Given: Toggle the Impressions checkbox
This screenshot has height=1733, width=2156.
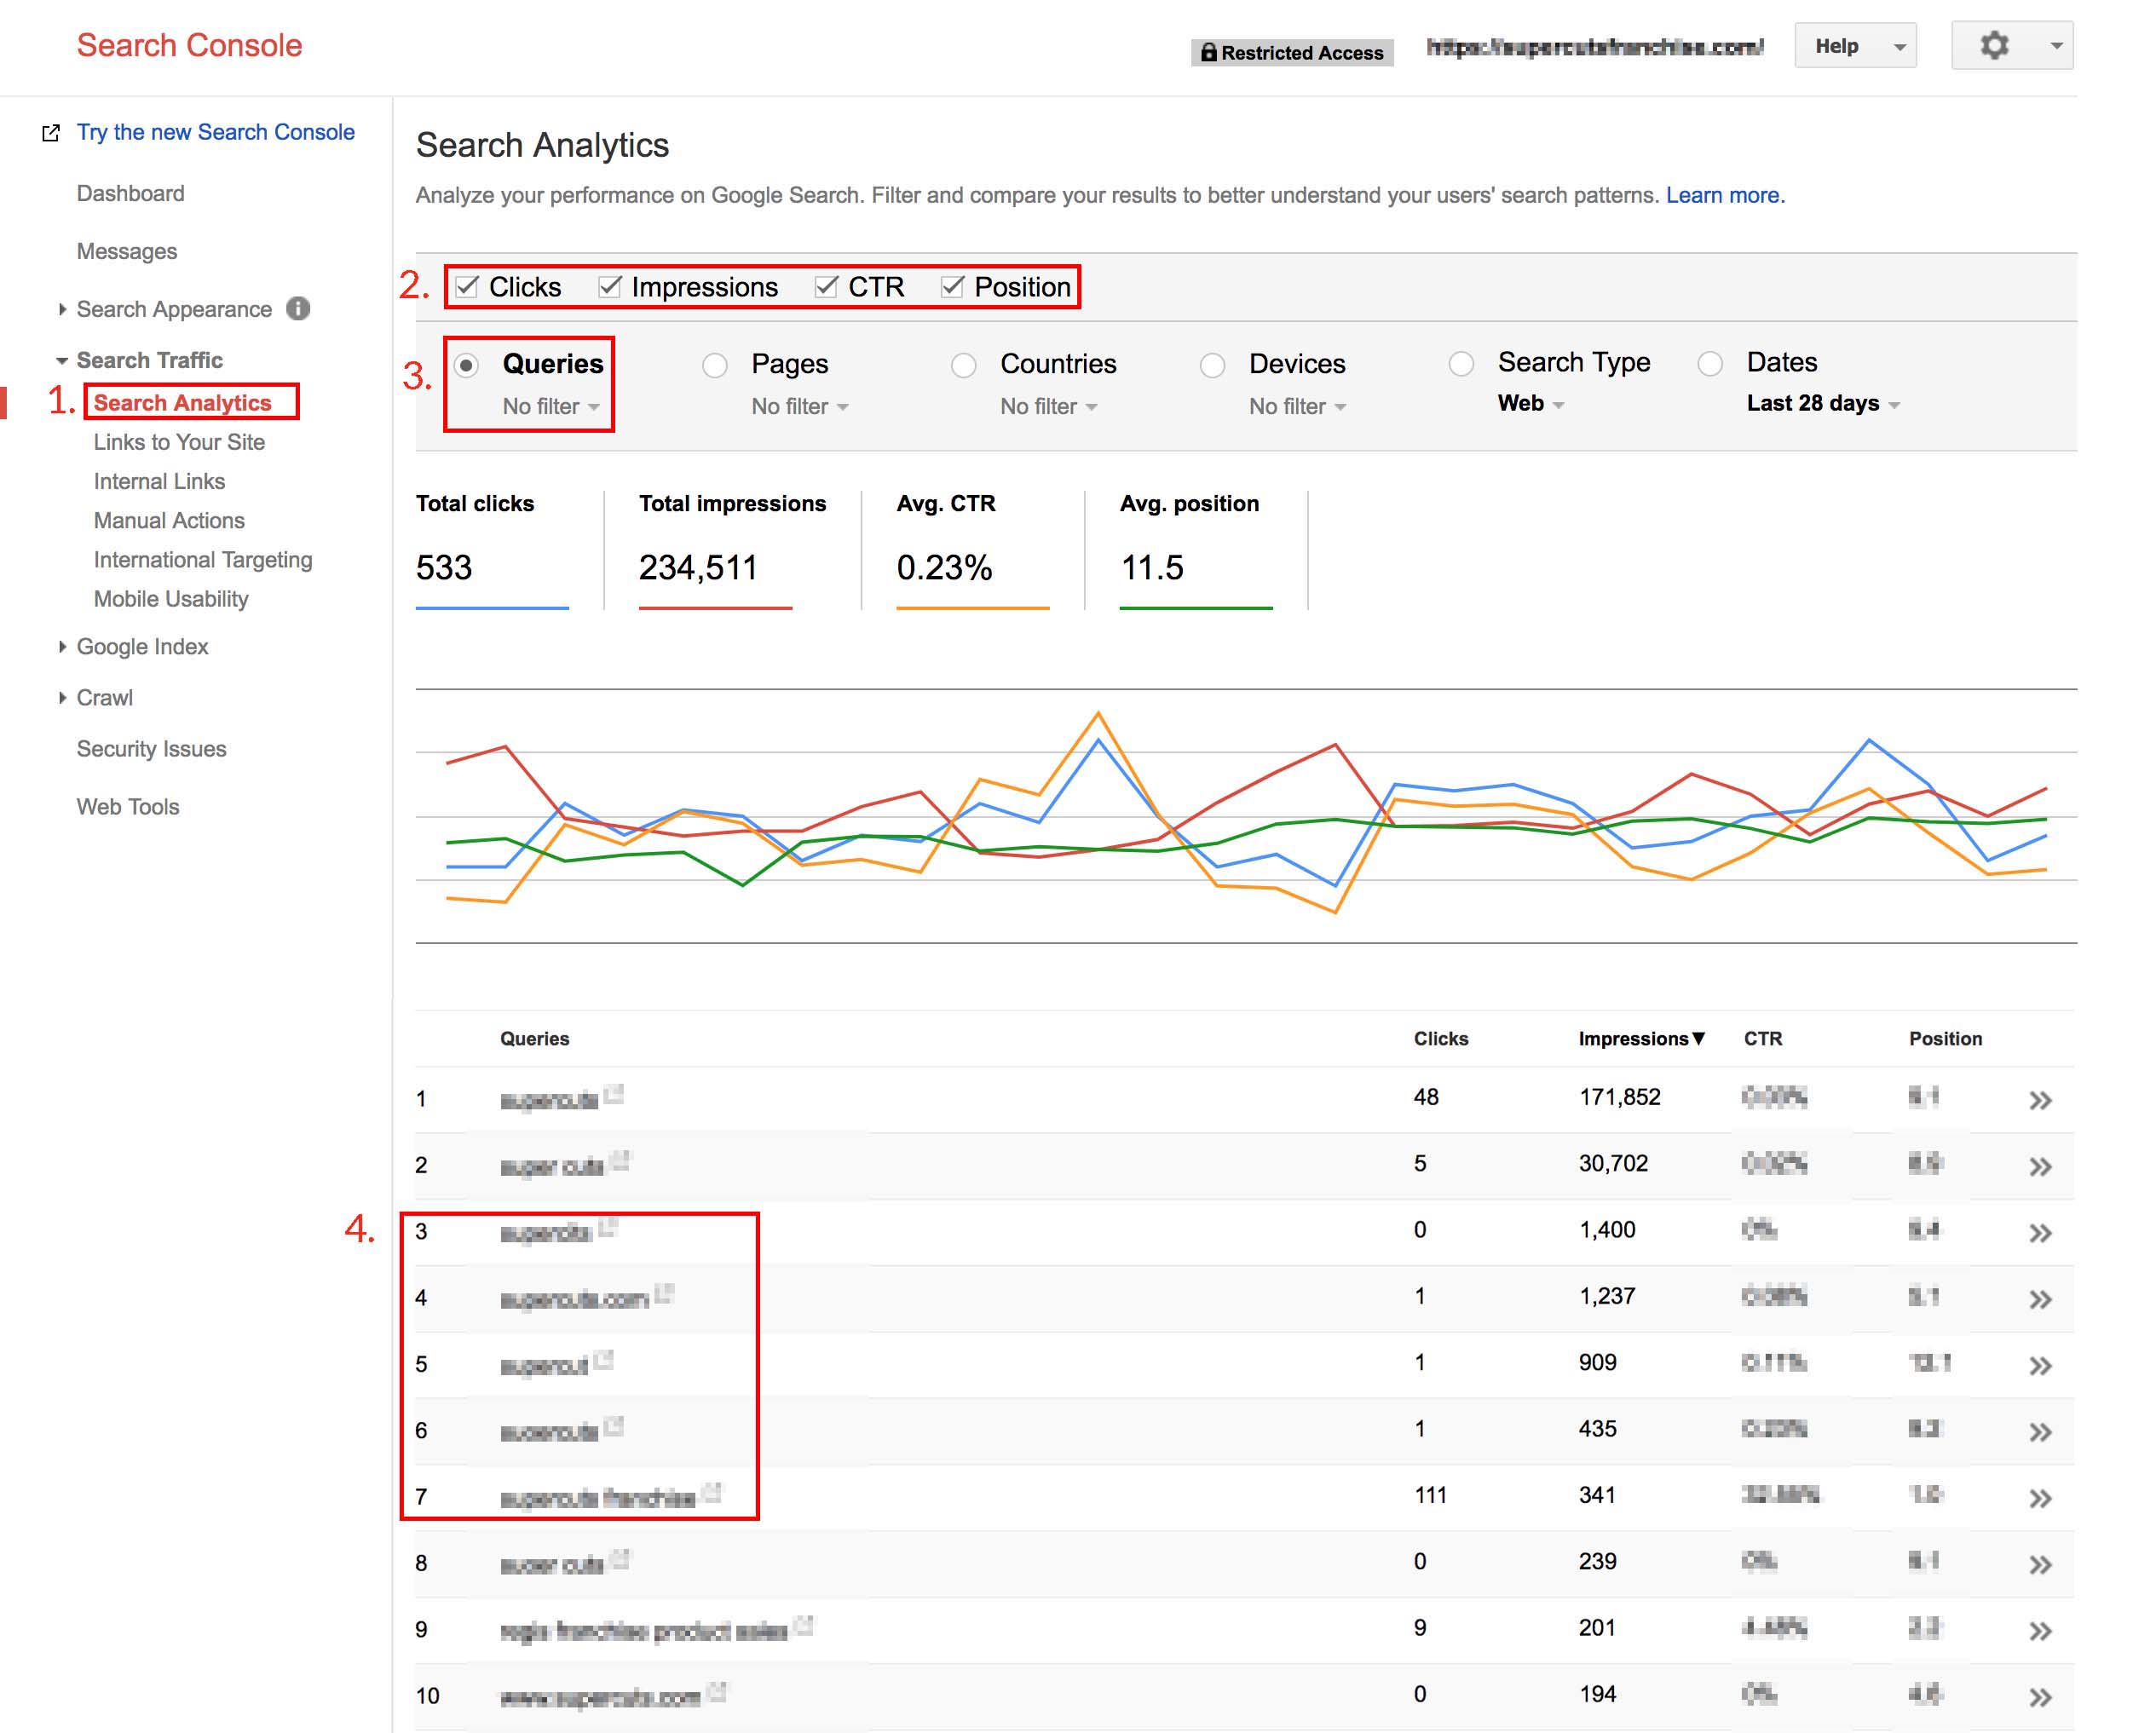Looking at the screenshot, I should pyautogui.click(x=610, y=287).
